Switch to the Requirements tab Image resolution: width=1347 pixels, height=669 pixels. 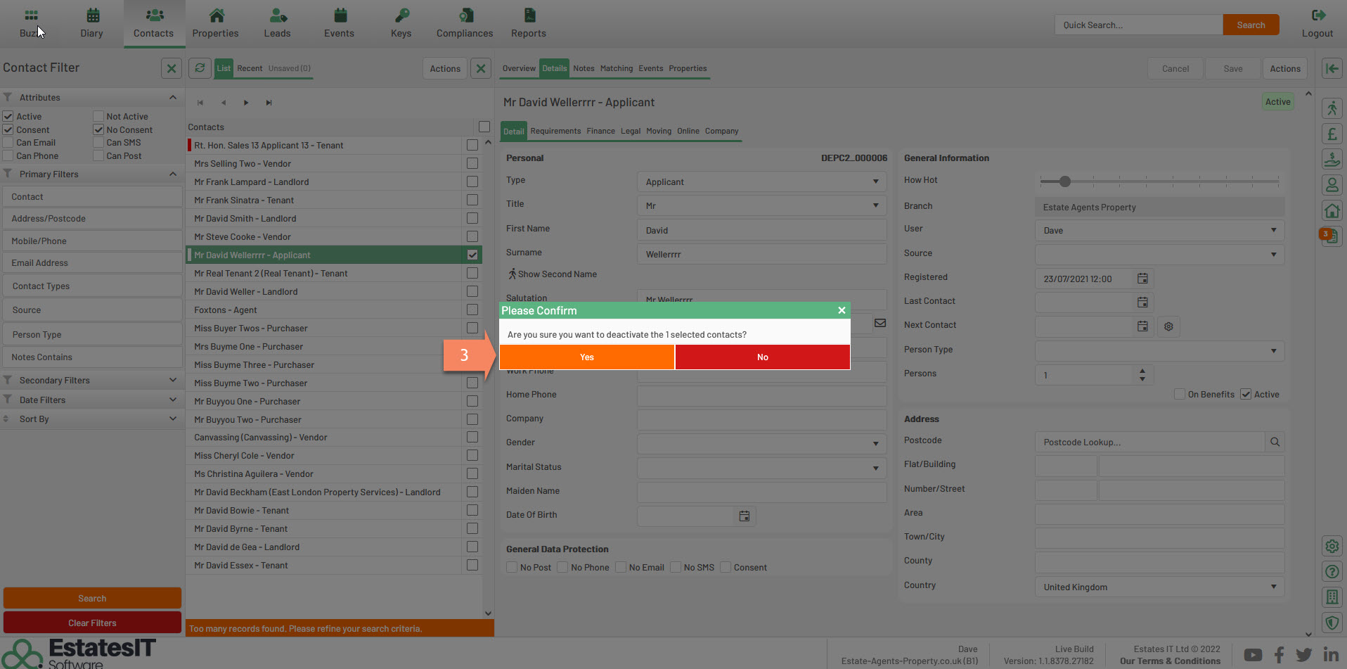tap(555, 131)
